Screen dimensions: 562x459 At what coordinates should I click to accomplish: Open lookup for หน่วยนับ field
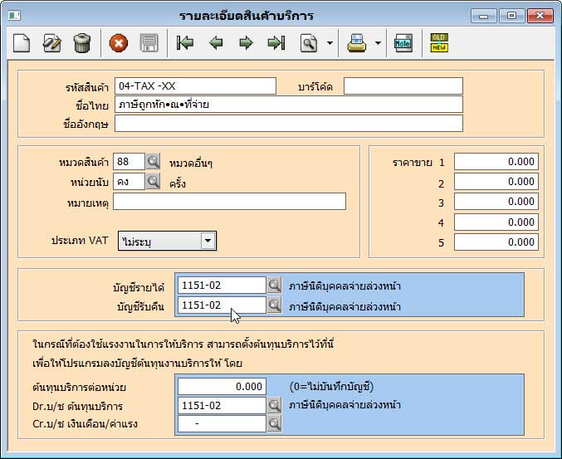[x=153, y=181]
